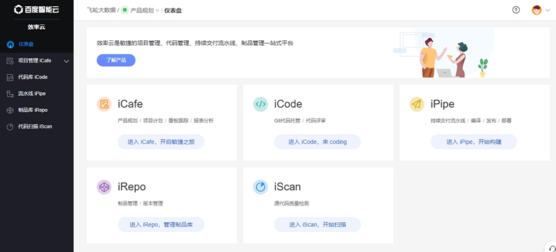This screenshot has width=556, height=252.
Task: Expand the 项目管理 iCafe sidebar chevron
Action: [x=66, y=61]
